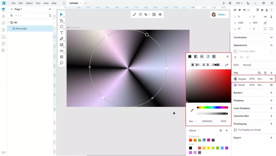Add an Export setting

pyautogui.click(x=271, y=138)
